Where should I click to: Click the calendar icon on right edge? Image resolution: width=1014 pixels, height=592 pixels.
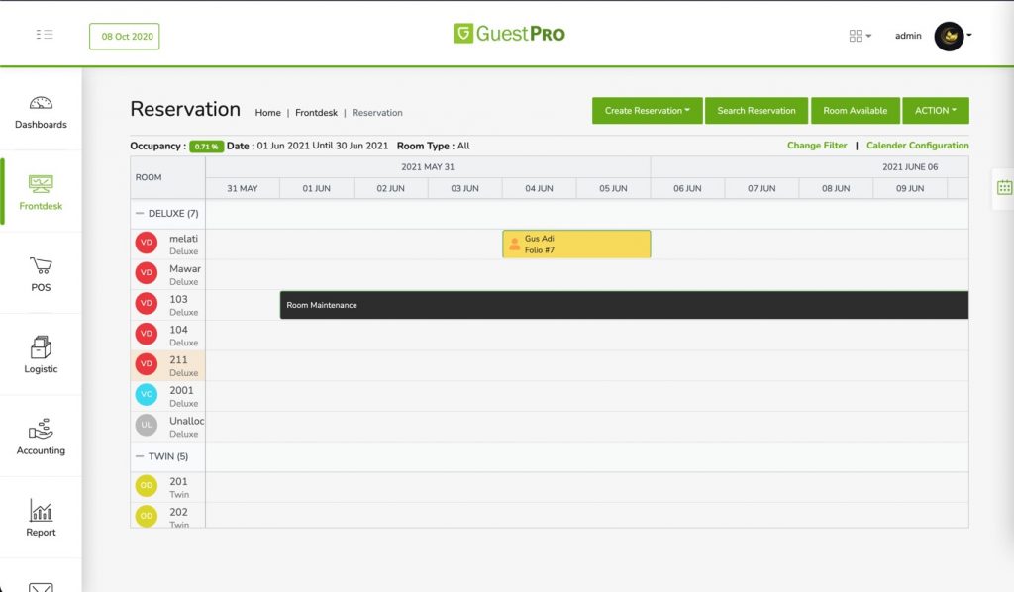(1003, 187)
